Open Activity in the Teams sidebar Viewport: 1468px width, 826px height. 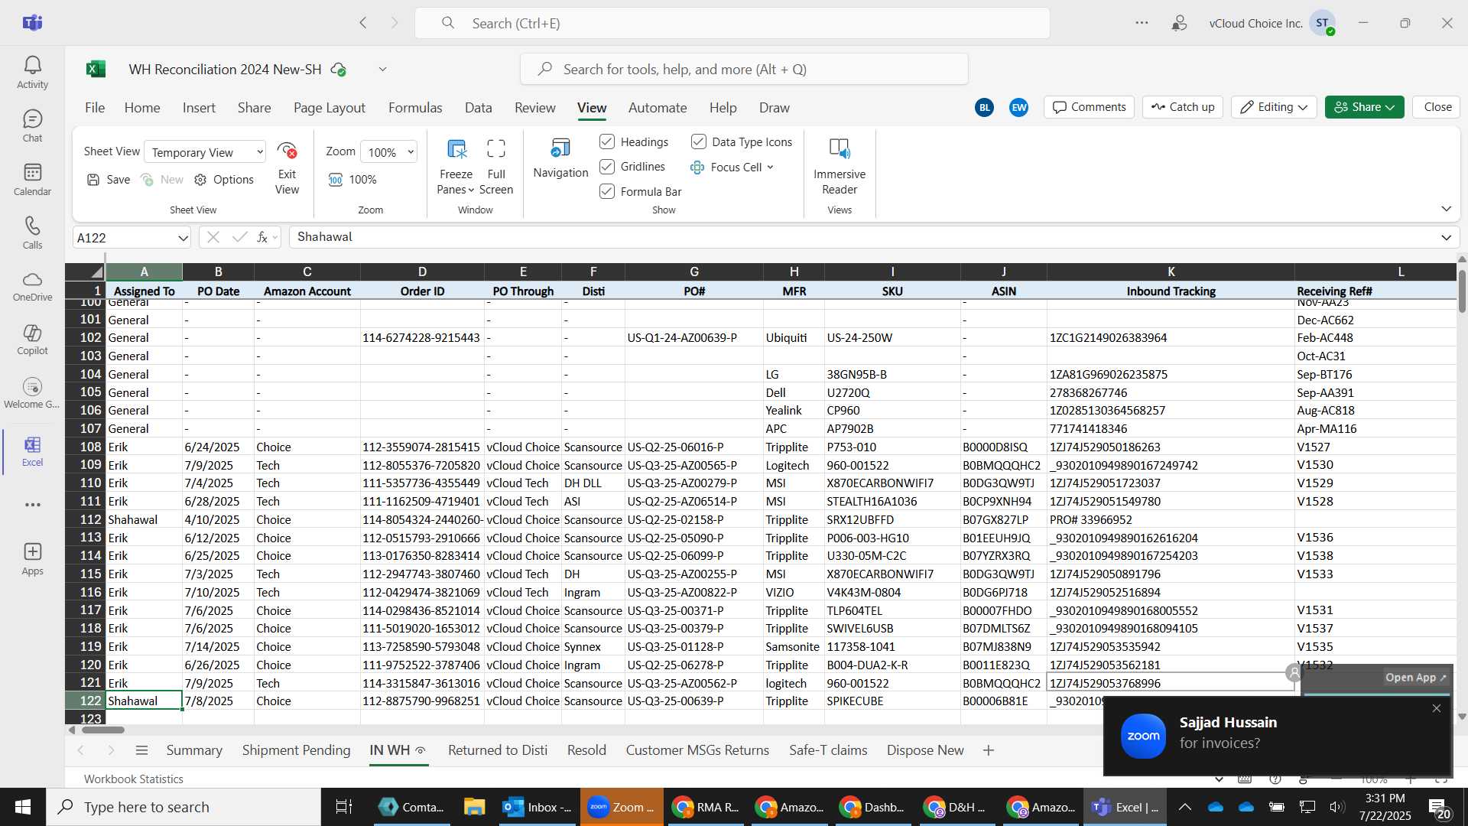[32, 73]
